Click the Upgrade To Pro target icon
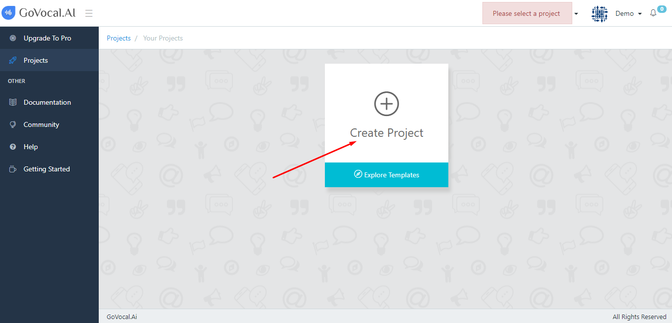The width and height of the screenshot is (672, 323). [x=13, y=38]
